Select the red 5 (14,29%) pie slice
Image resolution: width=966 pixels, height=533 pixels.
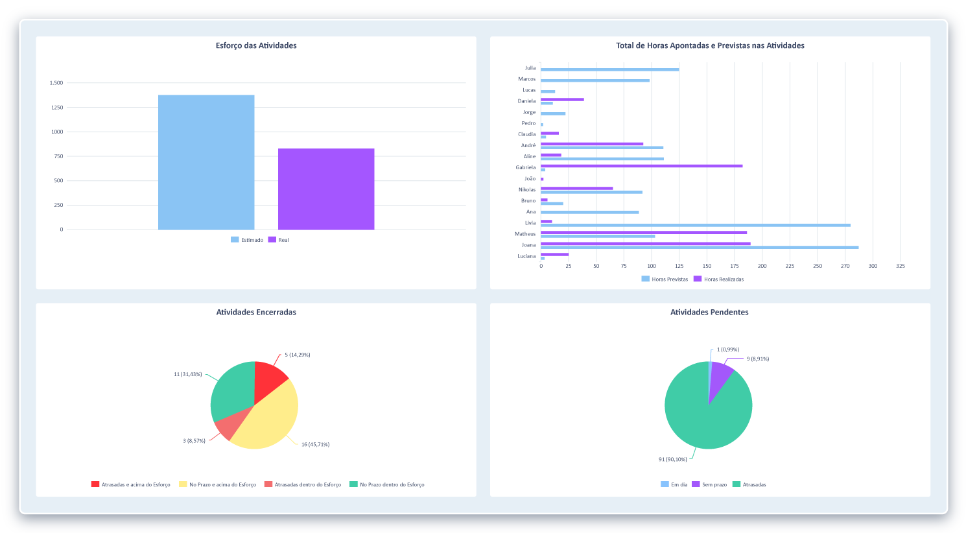click(267, 379)
